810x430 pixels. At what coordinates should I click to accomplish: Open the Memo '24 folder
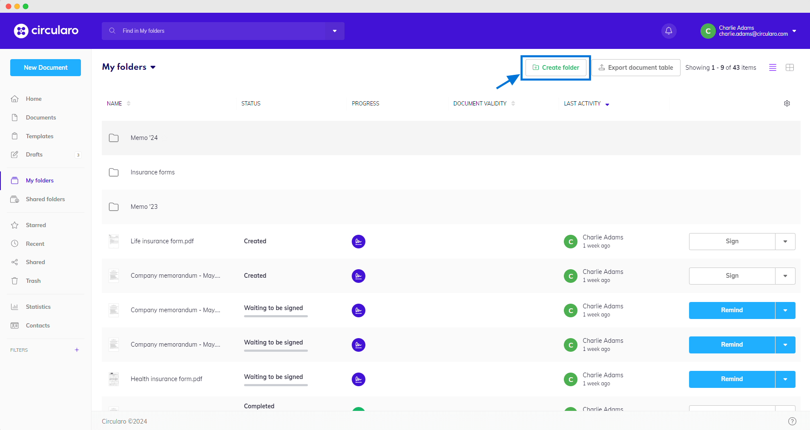(144, 138)
